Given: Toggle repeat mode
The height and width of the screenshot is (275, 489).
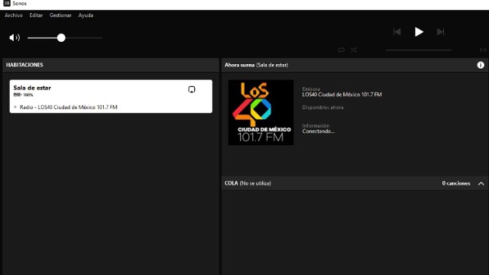Looking at the screenshot, I should point(341,50).
